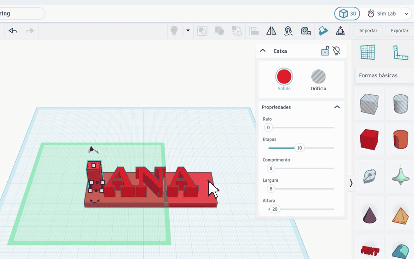Select the Ruler measuring tape tool
This screenshot has width=414, height=259.
[x=305, y=31]
